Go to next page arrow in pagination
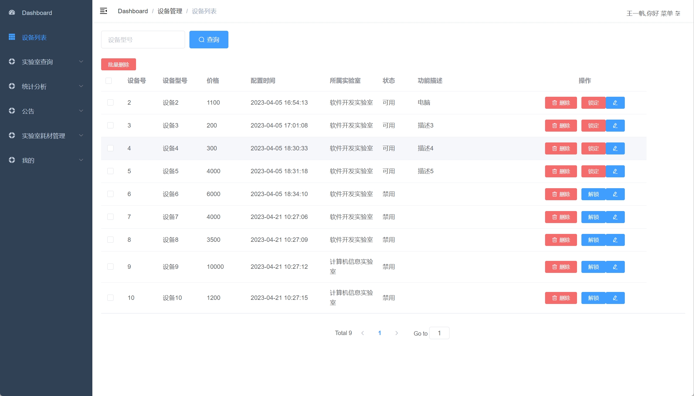Screen dimensions: 694x396 pos(396,333)
